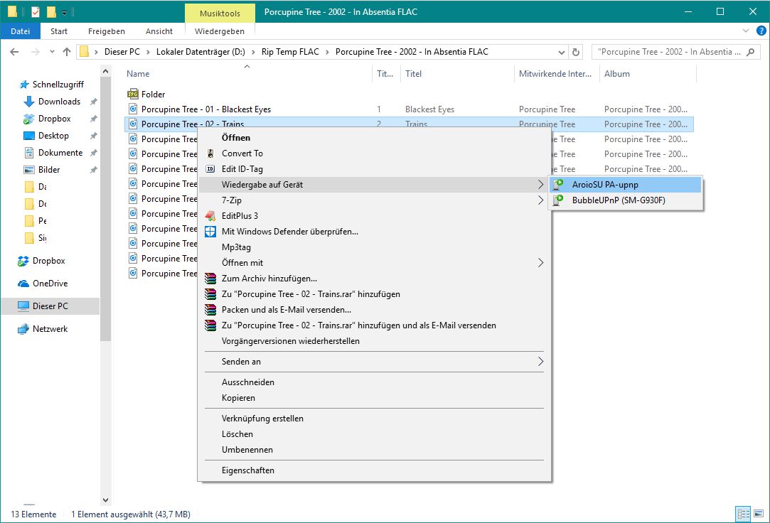Go up one folder level

click(67, 52)
